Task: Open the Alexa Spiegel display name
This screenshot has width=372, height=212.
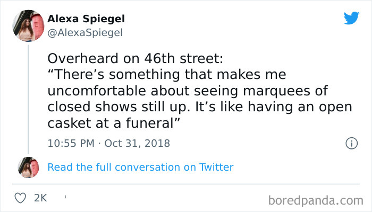Action: [86, 19]
